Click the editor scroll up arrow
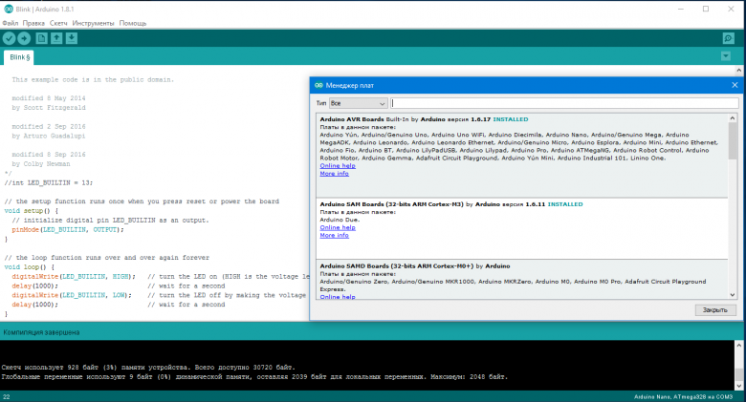This screenshot has width=746, height=402. 739,70
